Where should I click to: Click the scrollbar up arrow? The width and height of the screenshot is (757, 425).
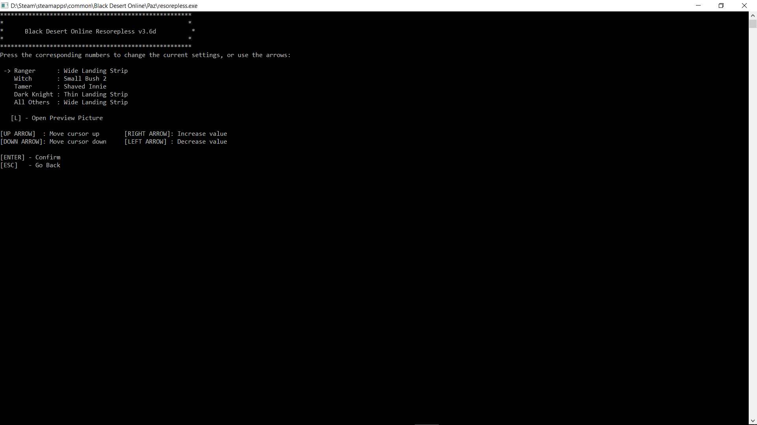click(x=753, y=16)
